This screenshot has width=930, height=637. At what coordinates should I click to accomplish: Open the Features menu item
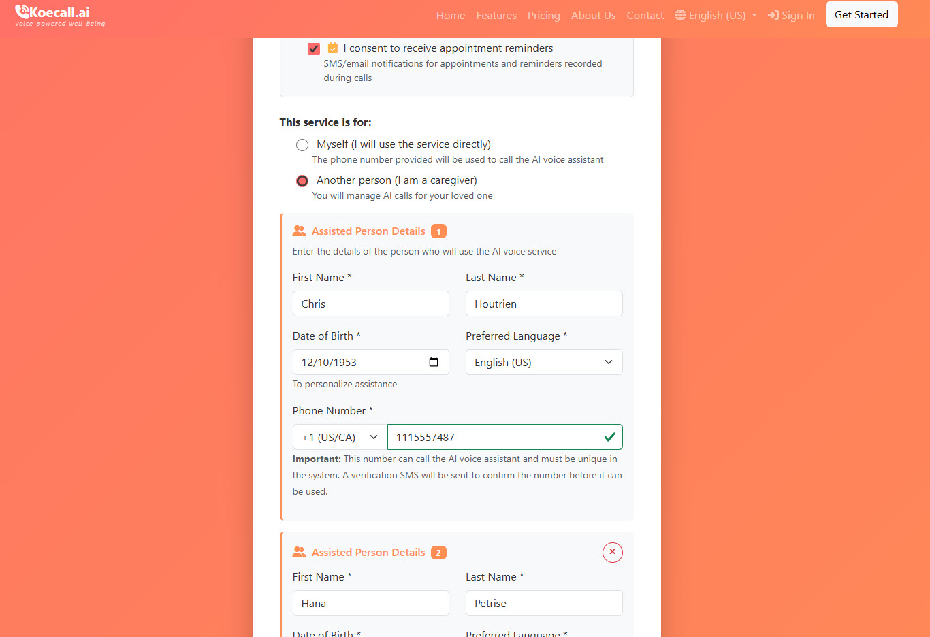pos(496,15)
